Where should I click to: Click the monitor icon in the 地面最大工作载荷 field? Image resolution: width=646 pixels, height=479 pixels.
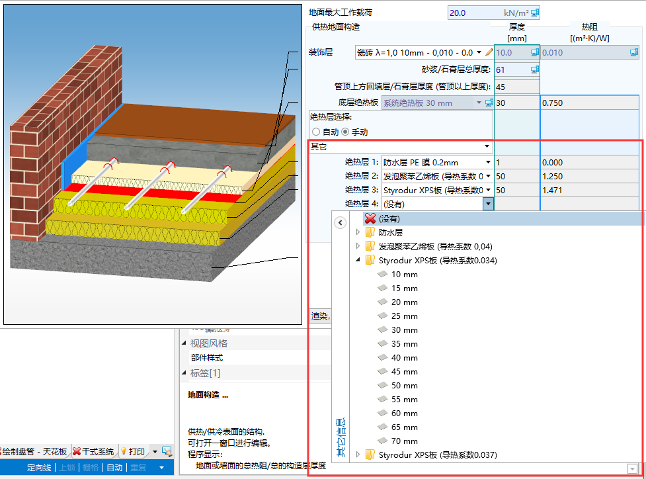tap(535, 13)
